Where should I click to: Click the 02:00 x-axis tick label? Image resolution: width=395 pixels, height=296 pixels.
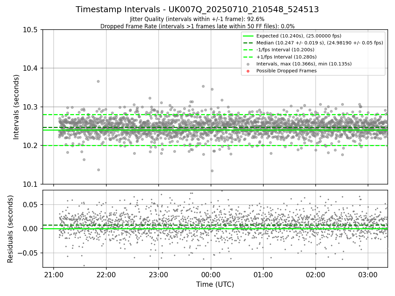point(315,275)
